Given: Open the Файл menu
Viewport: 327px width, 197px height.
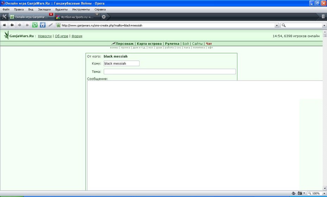Looking at the screenshot, I should 6,9.
